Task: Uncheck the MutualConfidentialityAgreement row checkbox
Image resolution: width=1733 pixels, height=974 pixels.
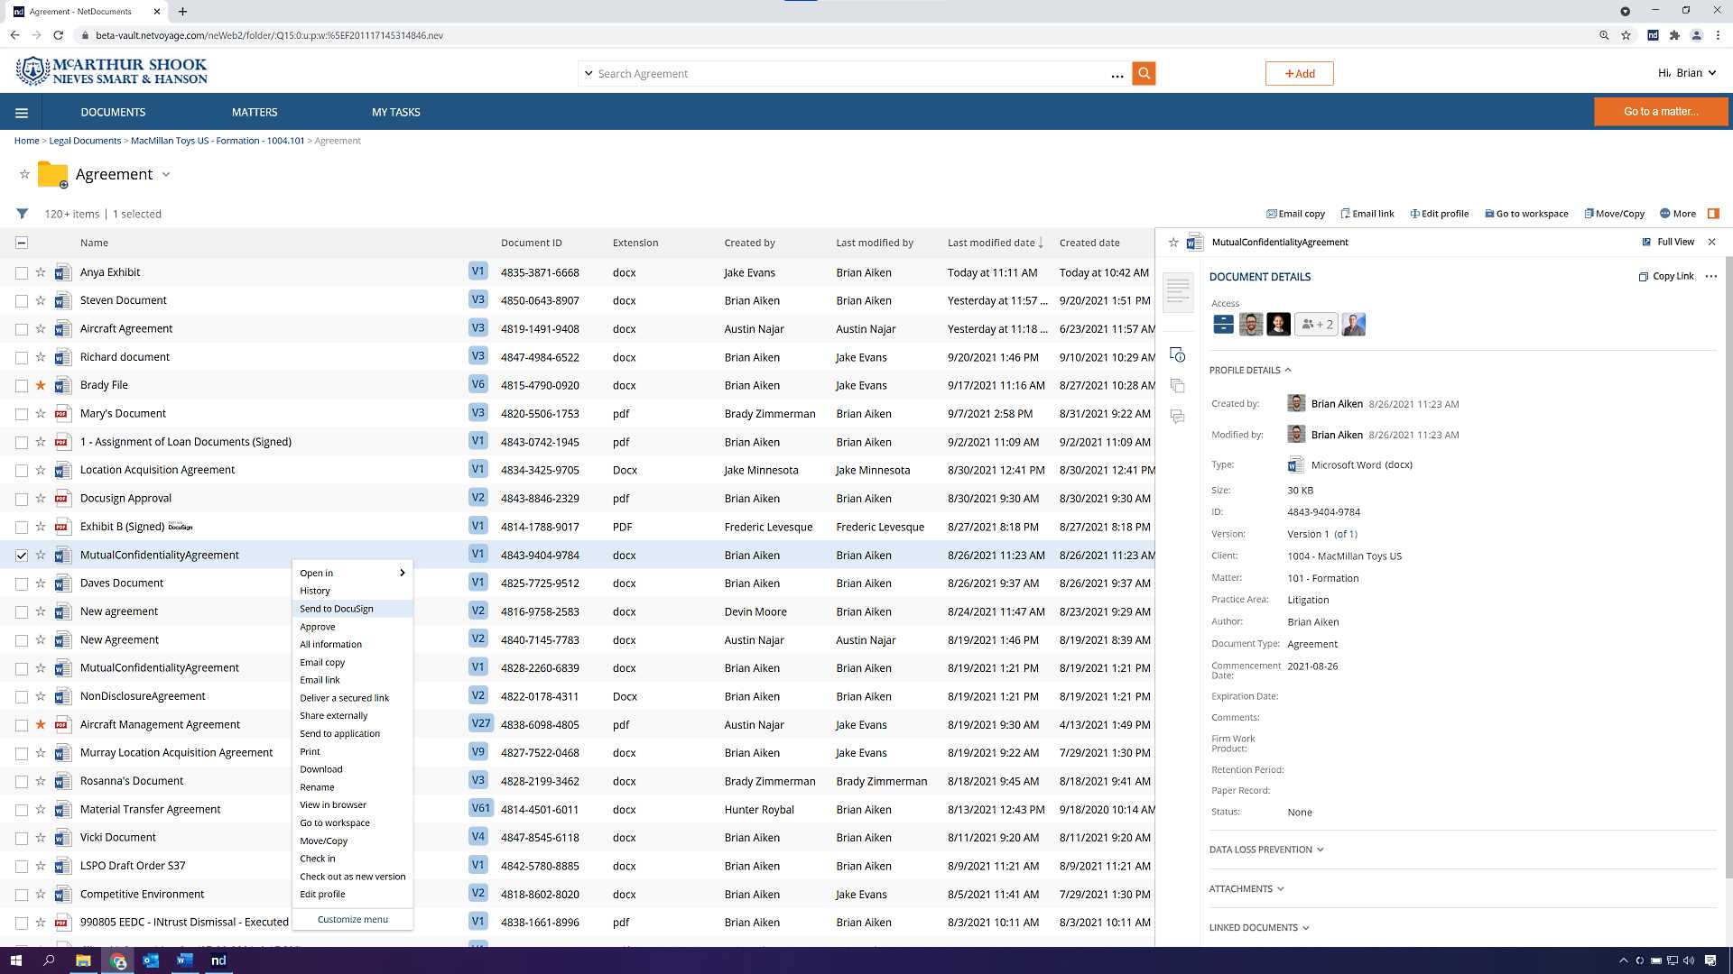Action: tap(22, 556)
